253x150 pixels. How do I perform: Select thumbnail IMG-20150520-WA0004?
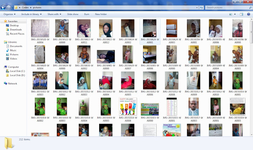(40, 28)
